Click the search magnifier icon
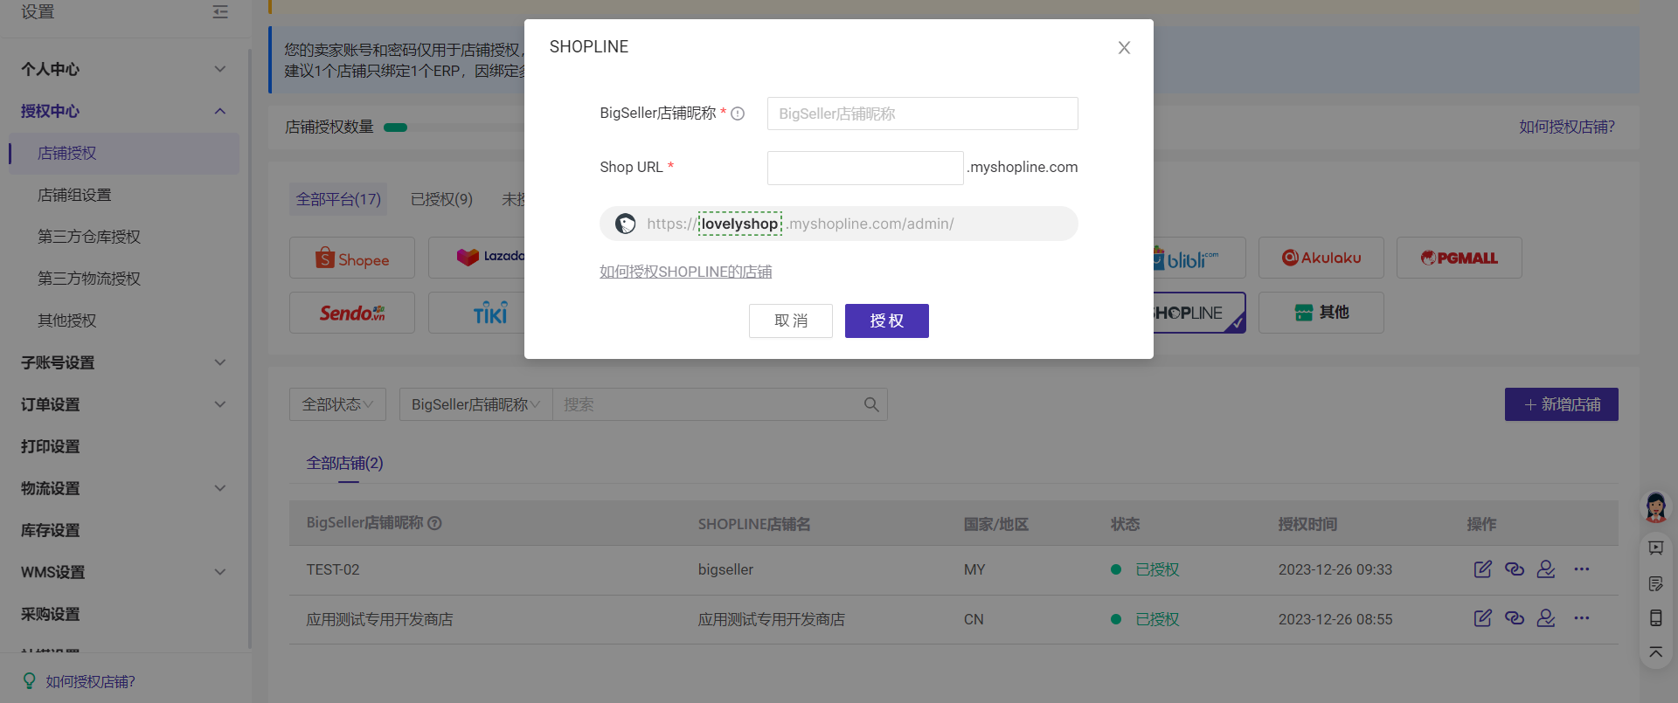 point(871,404)
